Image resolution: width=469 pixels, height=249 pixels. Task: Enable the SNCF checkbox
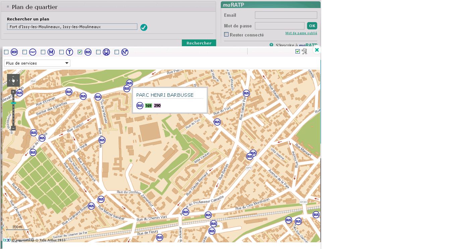[x=24, y=52]
